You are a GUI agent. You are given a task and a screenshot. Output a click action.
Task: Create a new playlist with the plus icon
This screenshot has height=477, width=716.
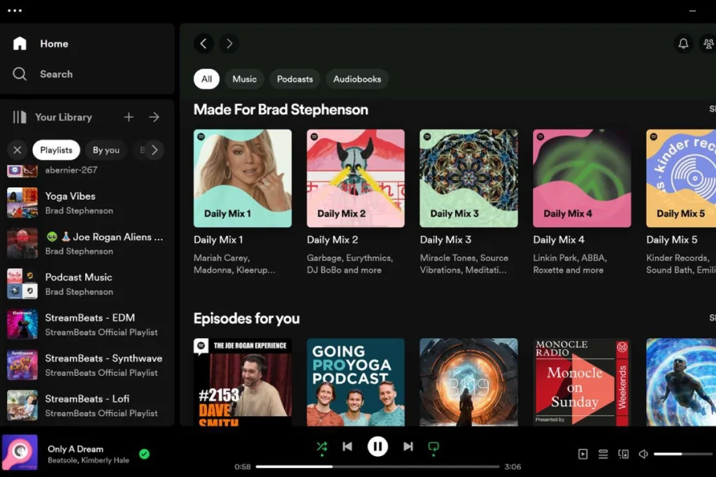129,117
